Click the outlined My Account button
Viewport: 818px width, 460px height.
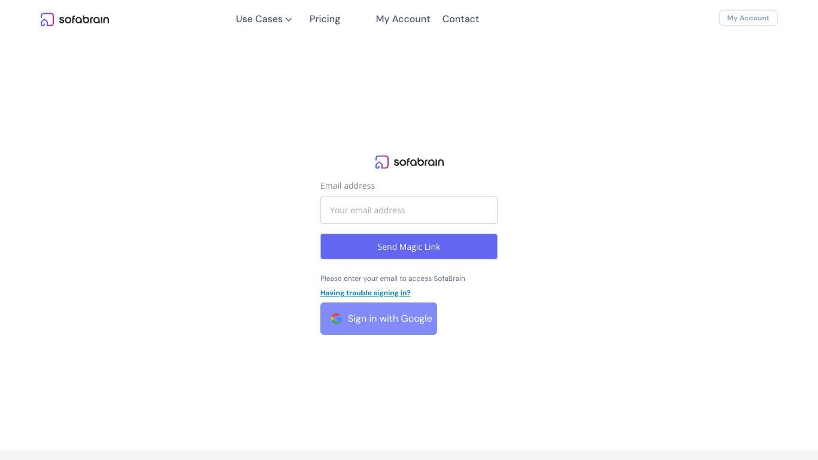click(x=748, y=18)
